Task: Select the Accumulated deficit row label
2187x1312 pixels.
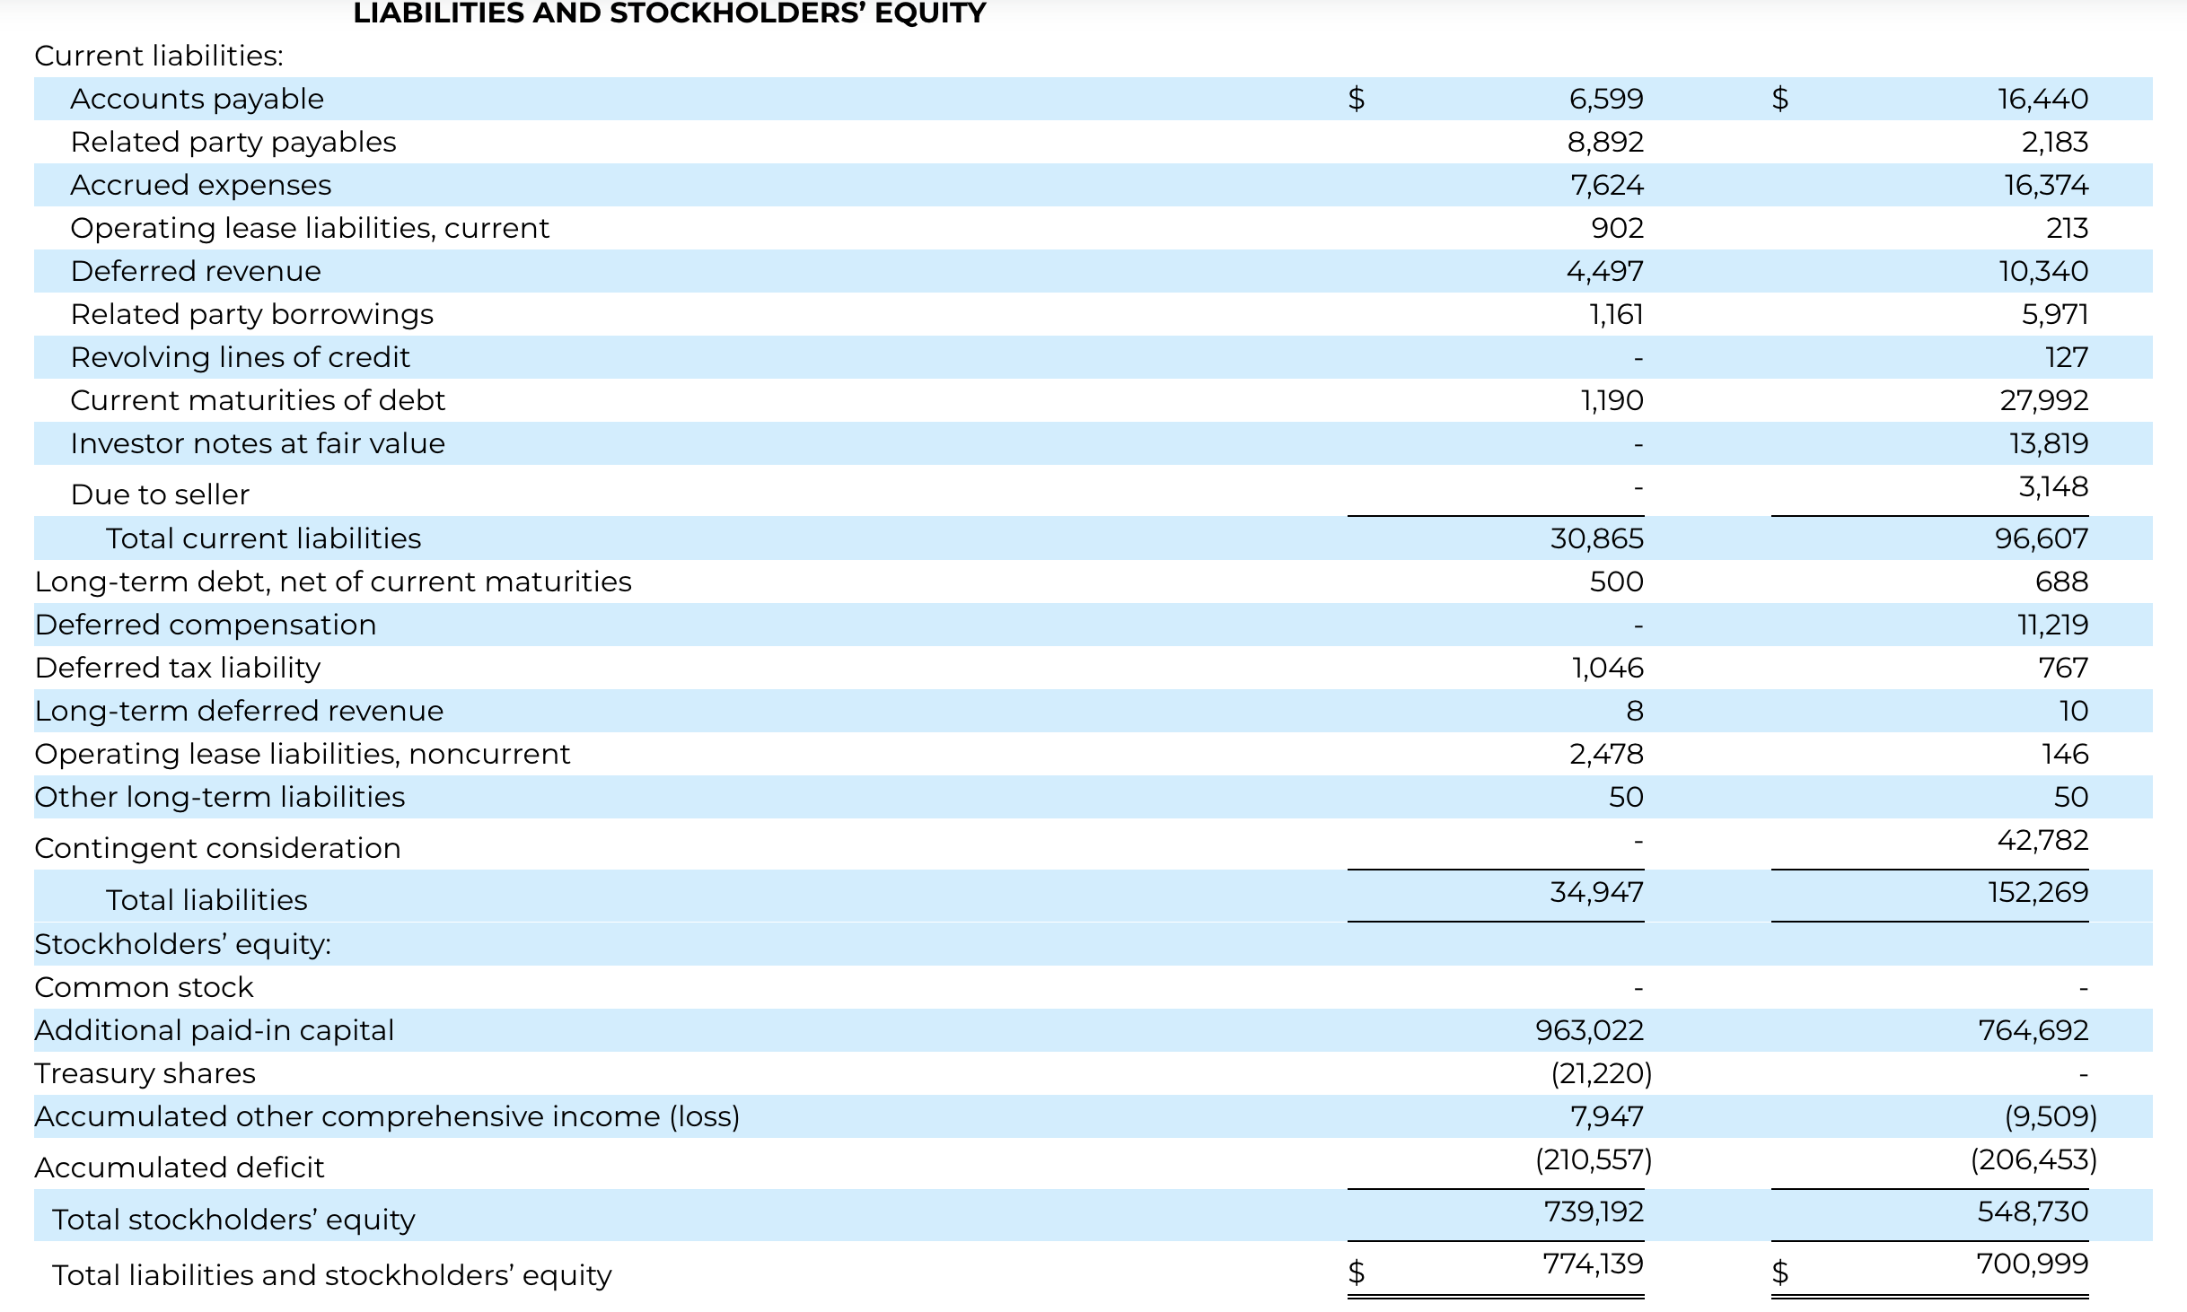Action: tap(179, 1168)
